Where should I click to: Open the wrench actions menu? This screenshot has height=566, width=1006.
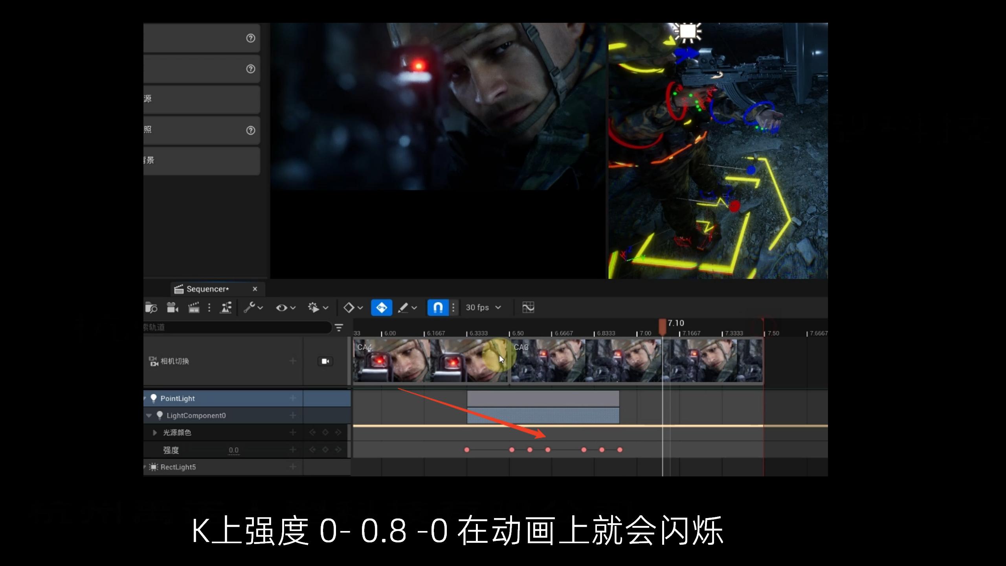(x=253, y=307)
